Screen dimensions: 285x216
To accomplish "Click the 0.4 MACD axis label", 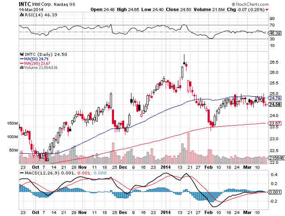I will pyautogui.click(x=274, y=175).
